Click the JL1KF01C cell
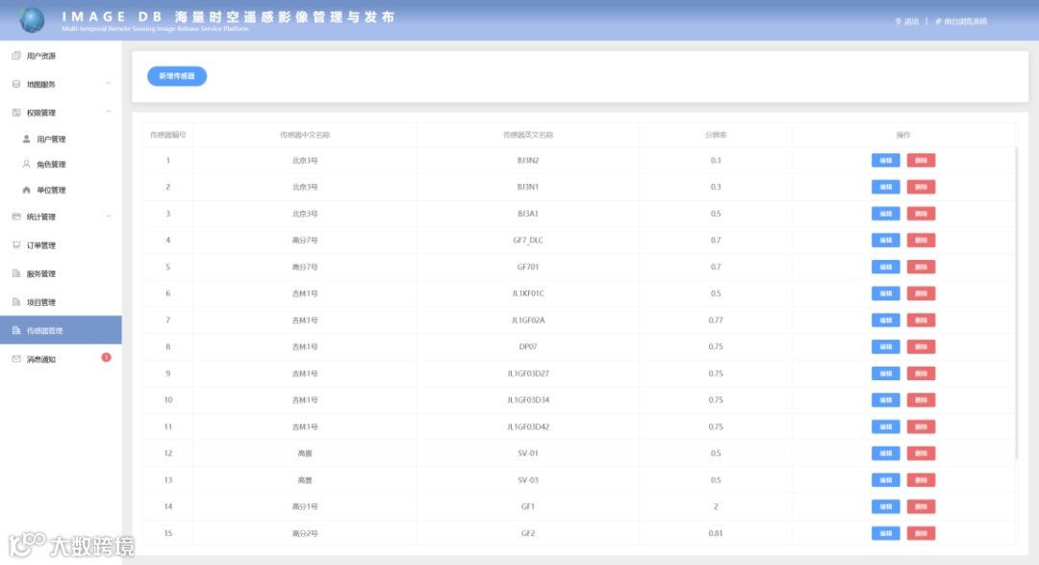Screen dimensions: 1039x565 528,294
